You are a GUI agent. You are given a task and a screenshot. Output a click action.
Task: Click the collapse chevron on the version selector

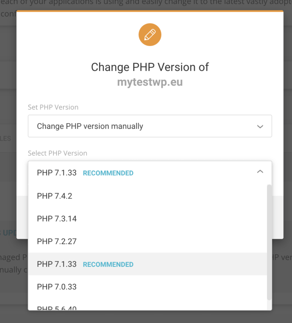click(260, 171)
